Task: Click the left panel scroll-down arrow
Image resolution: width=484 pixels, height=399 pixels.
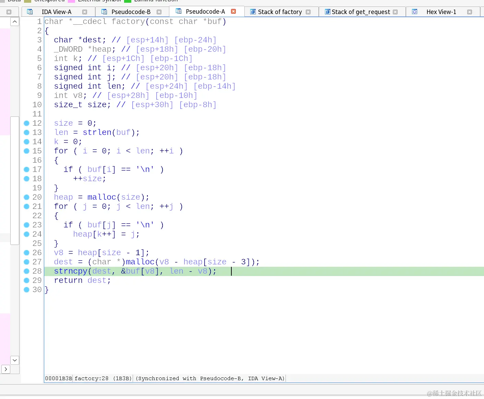Action: click(x=15, y=360)
